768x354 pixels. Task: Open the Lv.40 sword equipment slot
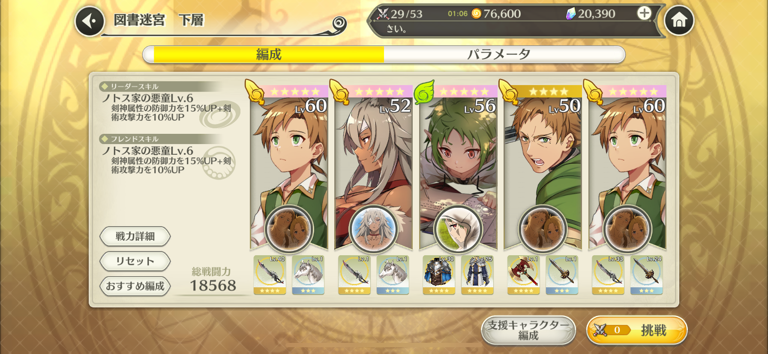point(270,275)
